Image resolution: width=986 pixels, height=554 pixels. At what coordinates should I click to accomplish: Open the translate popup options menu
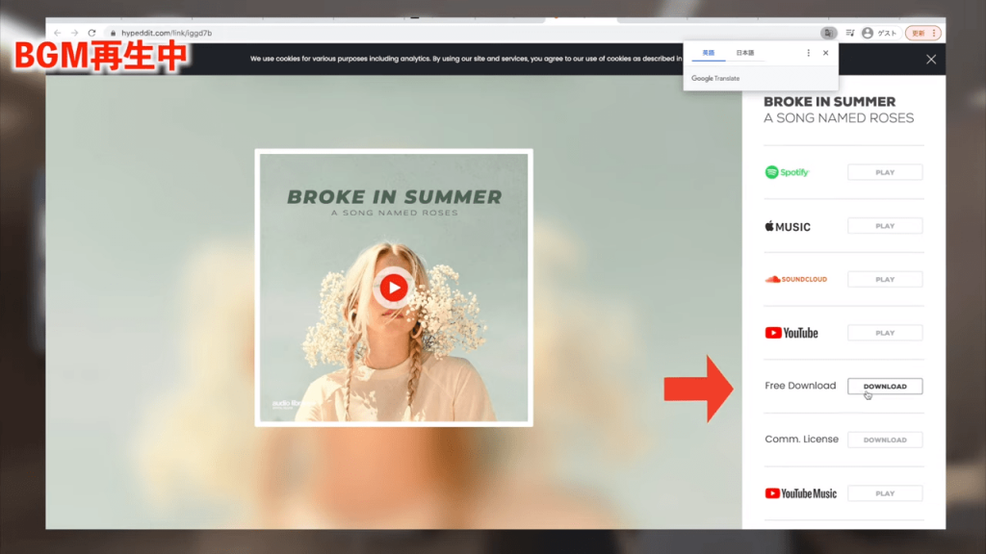808,54
